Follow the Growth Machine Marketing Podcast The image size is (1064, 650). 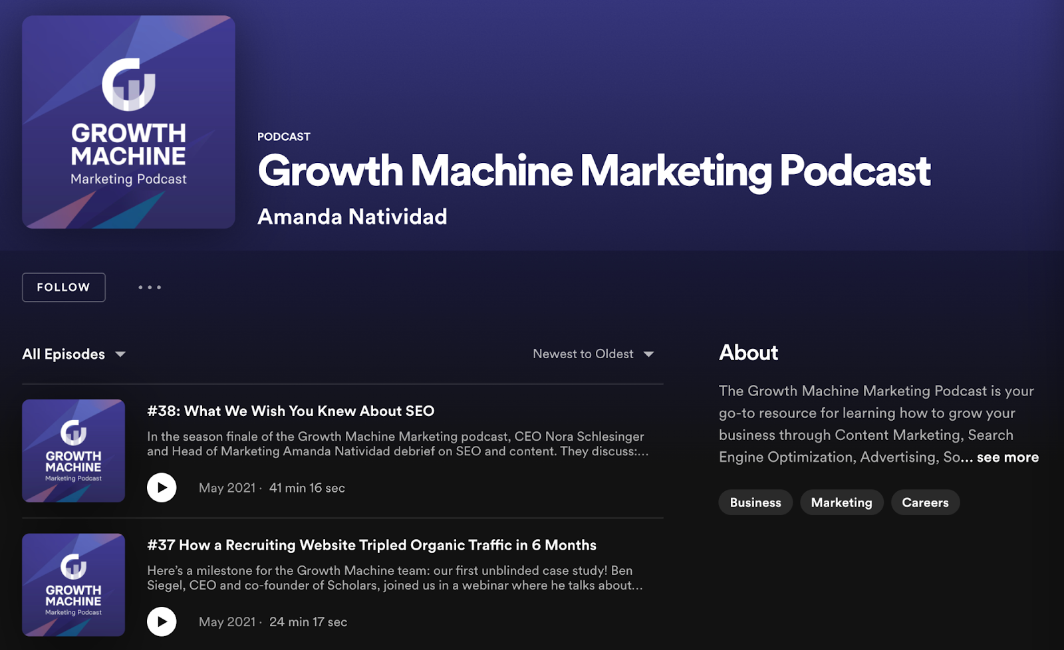[x=64, y=287]
